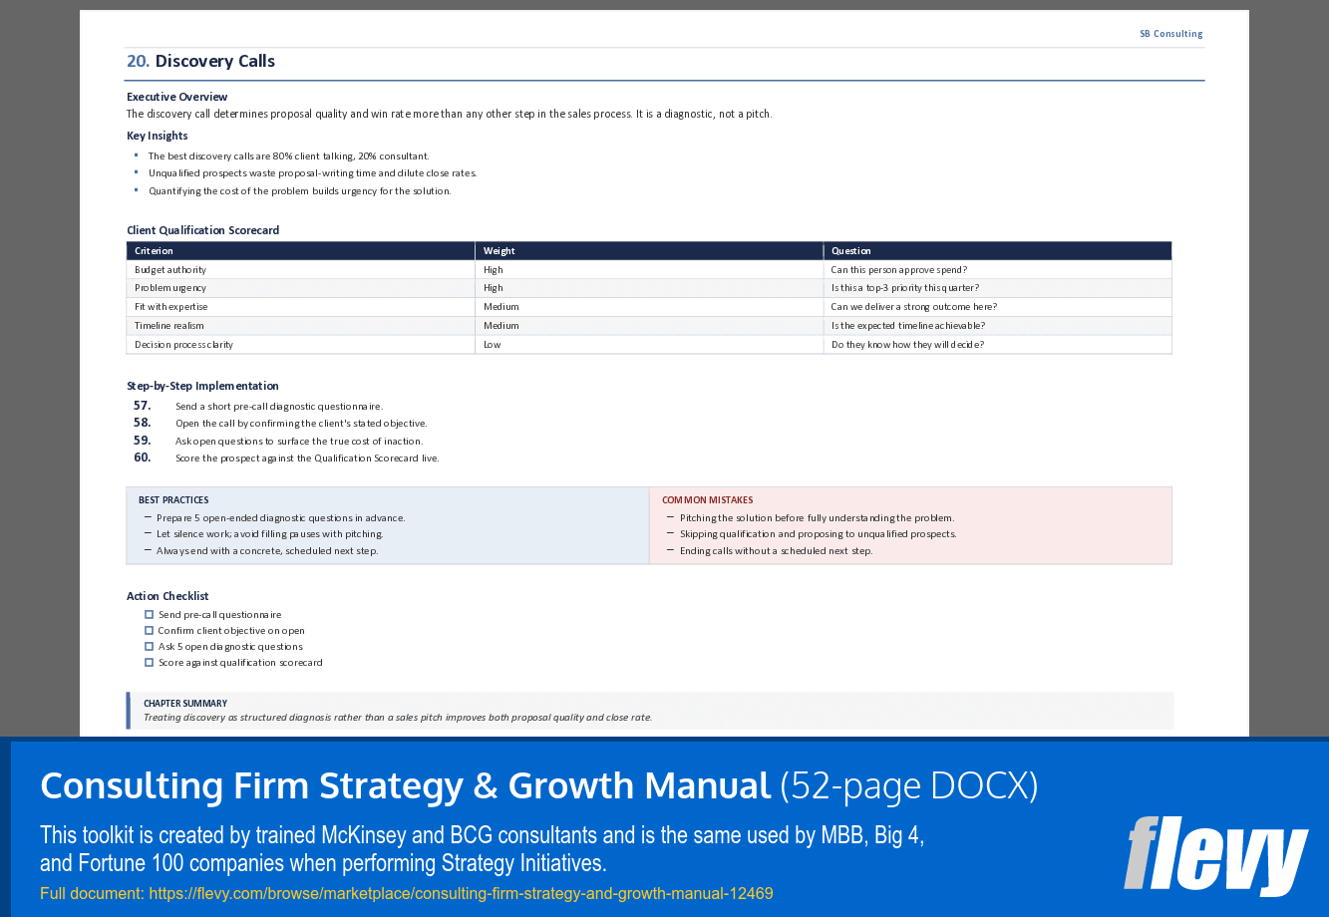The image size is (1329, 917).
Task: Click the 'Client Qualification Scorecard' heading
Action: (202, 230)
